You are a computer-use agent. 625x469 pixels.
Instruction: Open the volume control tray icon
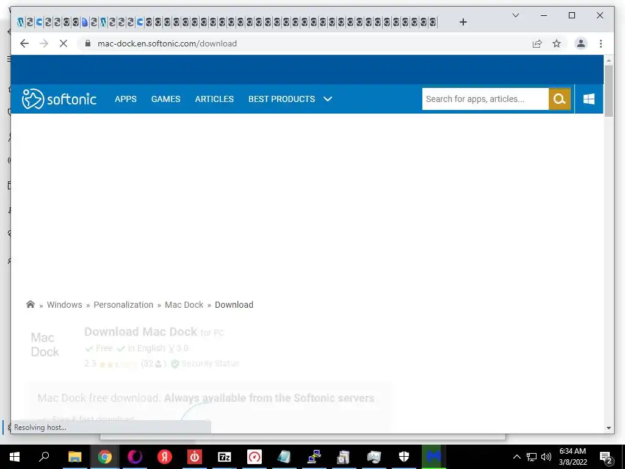click(x=546, y=457)
